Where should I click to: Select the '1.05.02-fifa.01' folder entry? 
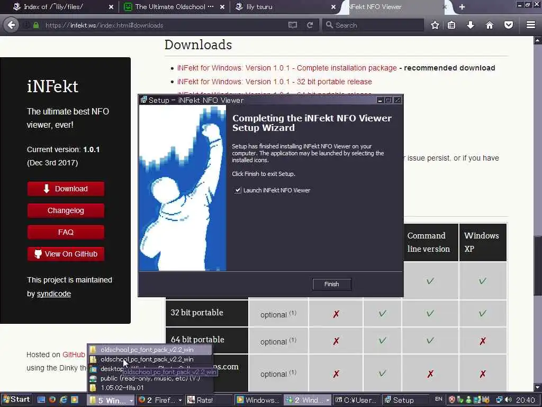coord(150,387)
